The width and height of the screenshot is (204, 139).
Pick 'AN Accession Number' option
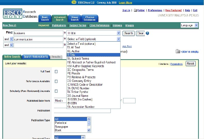click(x=93, y=107)
